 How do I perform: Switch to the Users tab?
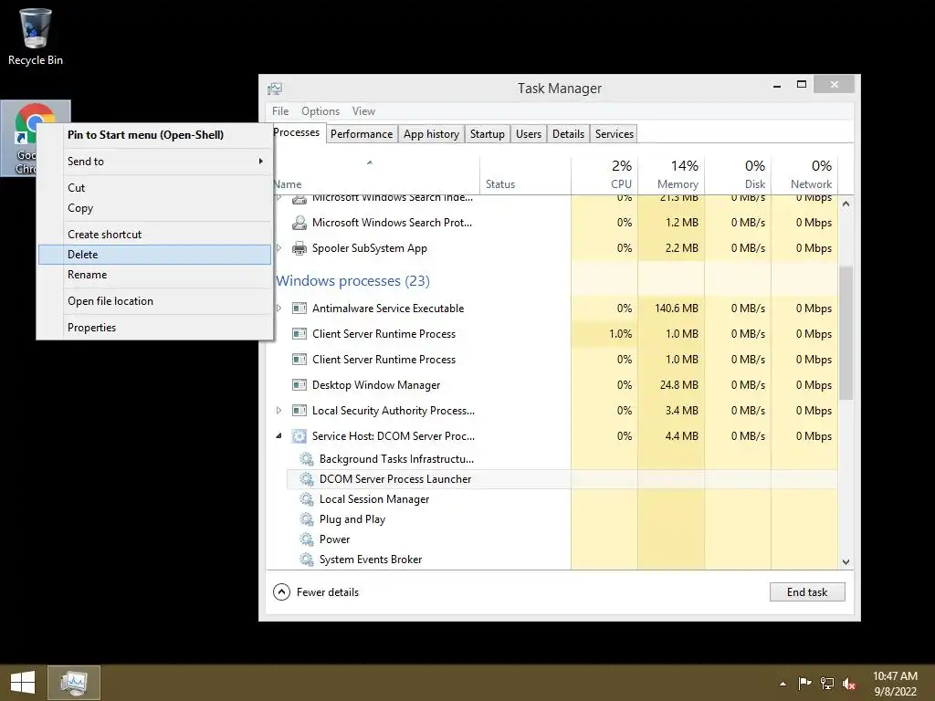(529, 134)
